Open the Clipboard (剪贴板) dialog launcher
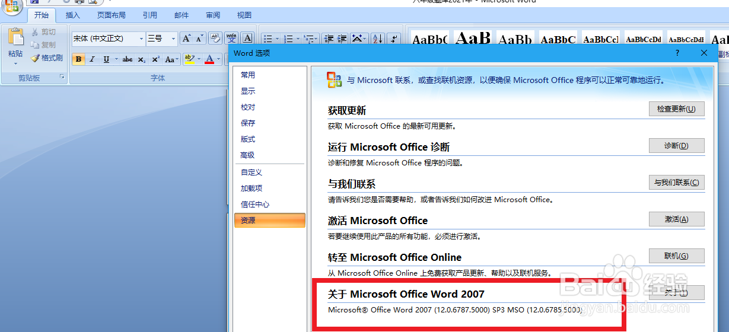729x332 pixels. (62, 78)
